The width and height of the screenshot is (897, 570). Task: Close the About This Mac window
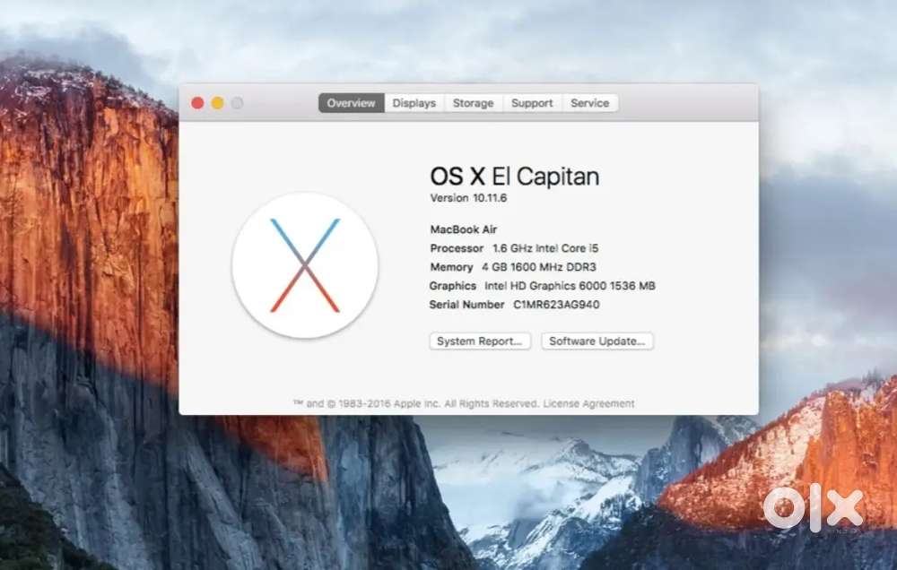[x=197, y=103]
